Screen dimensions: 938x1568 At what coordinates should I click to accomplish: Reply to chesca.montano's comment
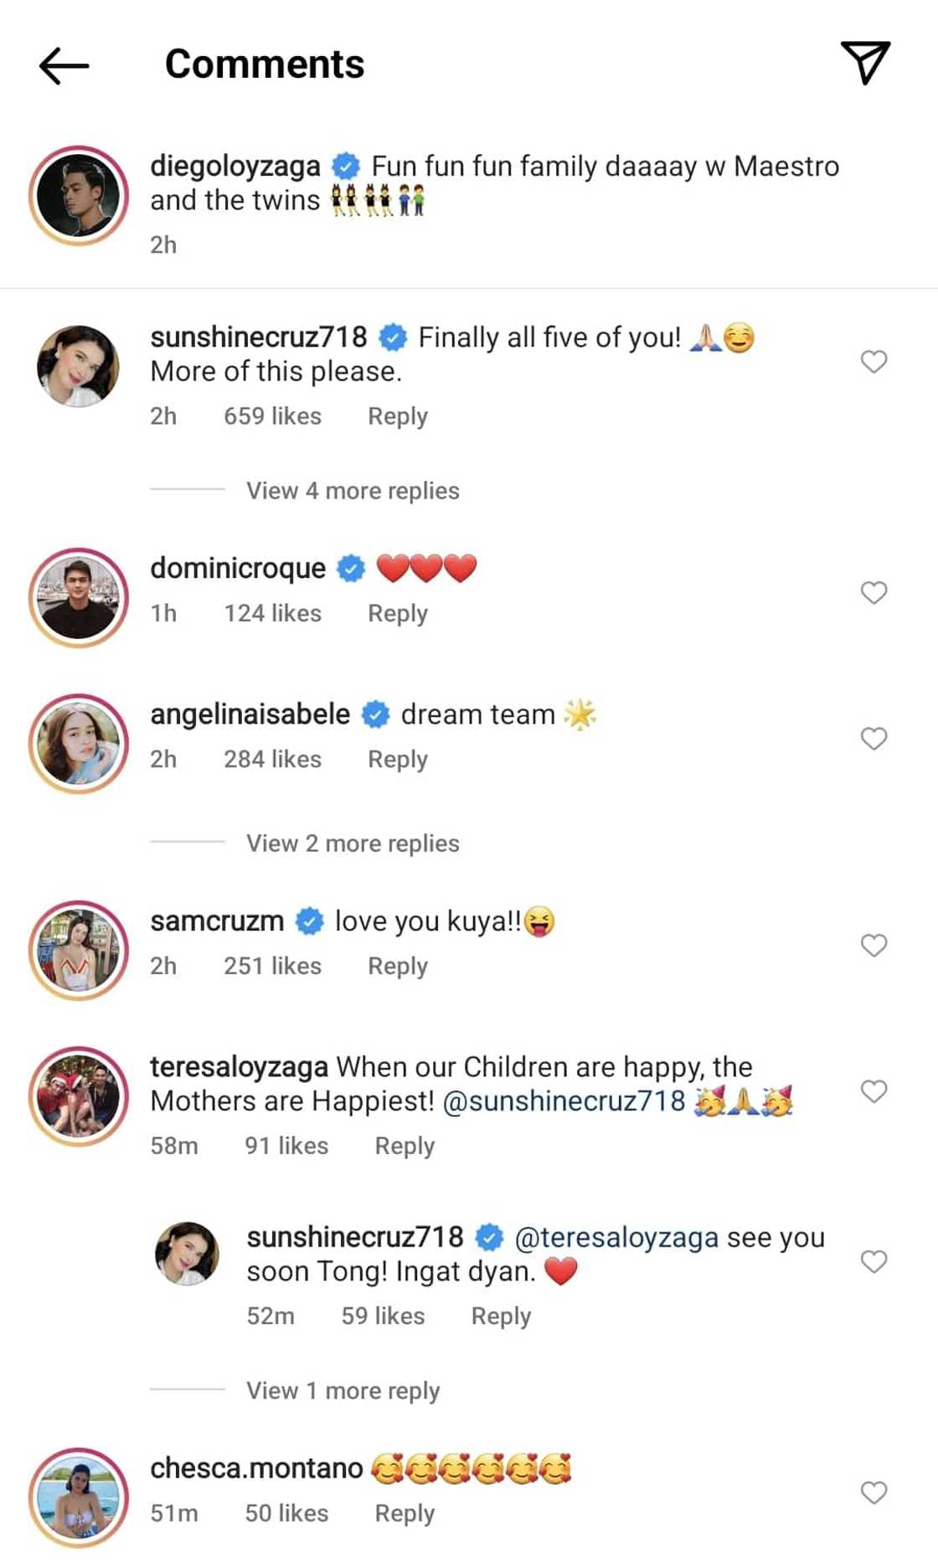[x=405, y=1514]
